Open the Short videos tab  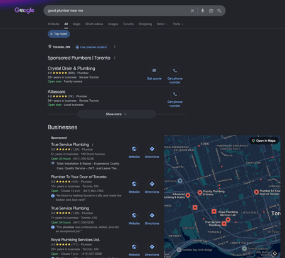tap(94, 24)
